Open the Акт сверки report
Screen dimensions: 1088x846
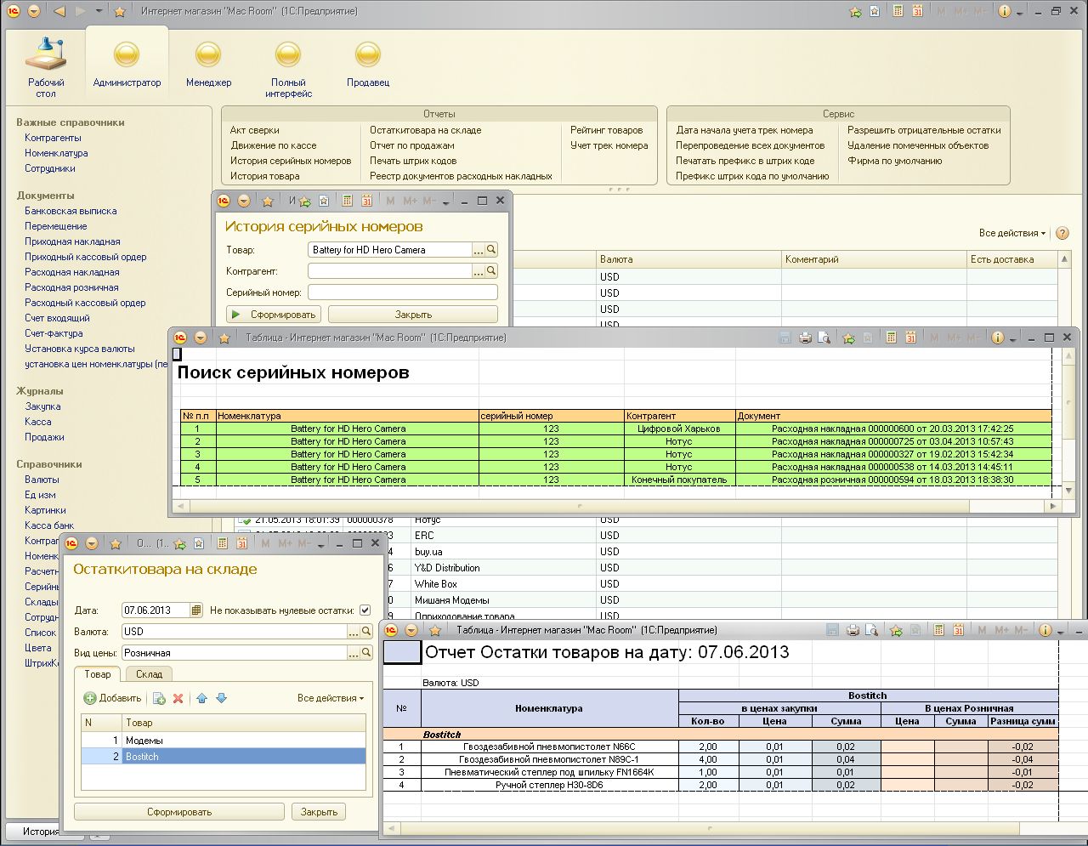pyautogui.click(x=254, y=130)
